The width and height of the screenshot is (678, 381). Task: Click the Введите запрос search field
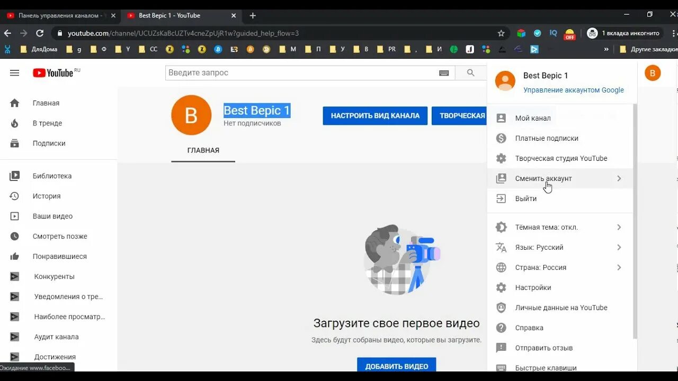(x=302, y=73)
